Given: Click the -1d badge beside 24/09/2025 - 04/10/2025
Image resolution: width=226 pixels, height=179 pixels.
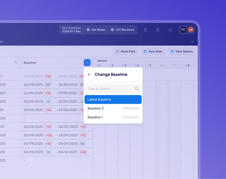Looking at the screenshot, I should click(48, 152).
